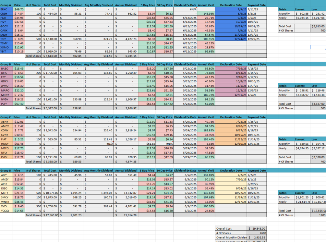
Task: Click CRSH annual yield 145.93%
Action: tap(206, 14)
